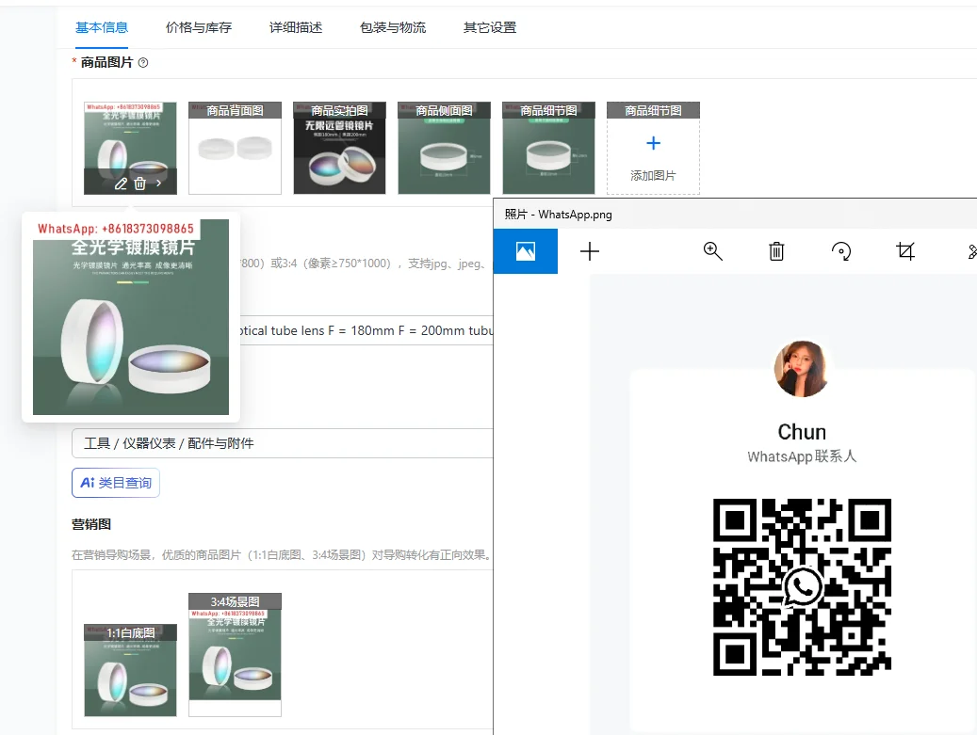Screen dimensions: 977x735
Task: Click the enlarged 全光学镀膜镜片 preview image
Action: click(x=131, y=317)
